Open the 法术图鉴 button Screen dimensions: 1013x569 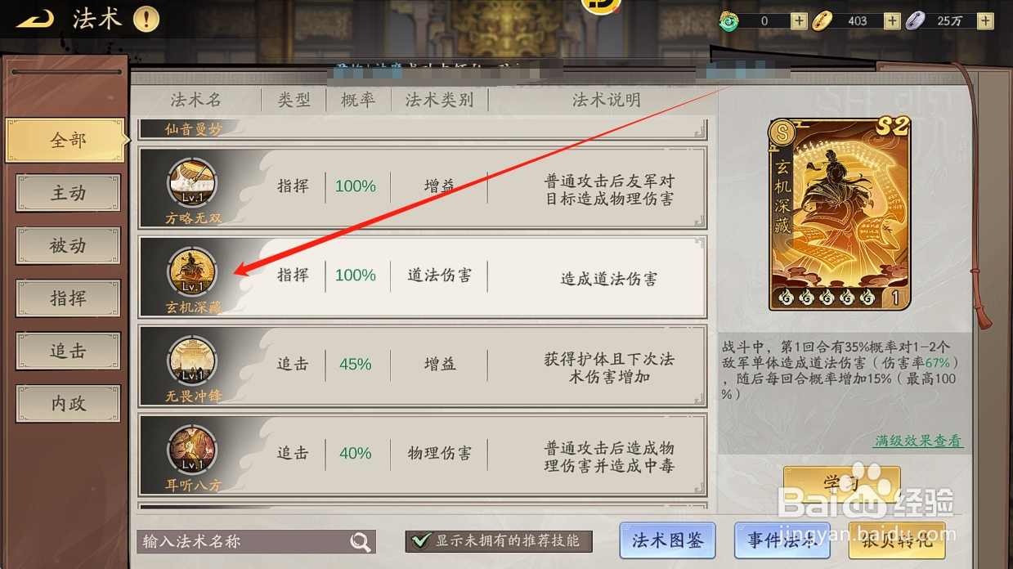(667, 540)
